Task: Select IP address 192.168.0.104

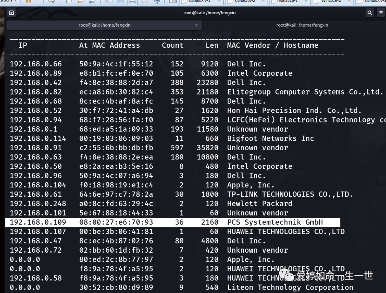Action: 38,185
